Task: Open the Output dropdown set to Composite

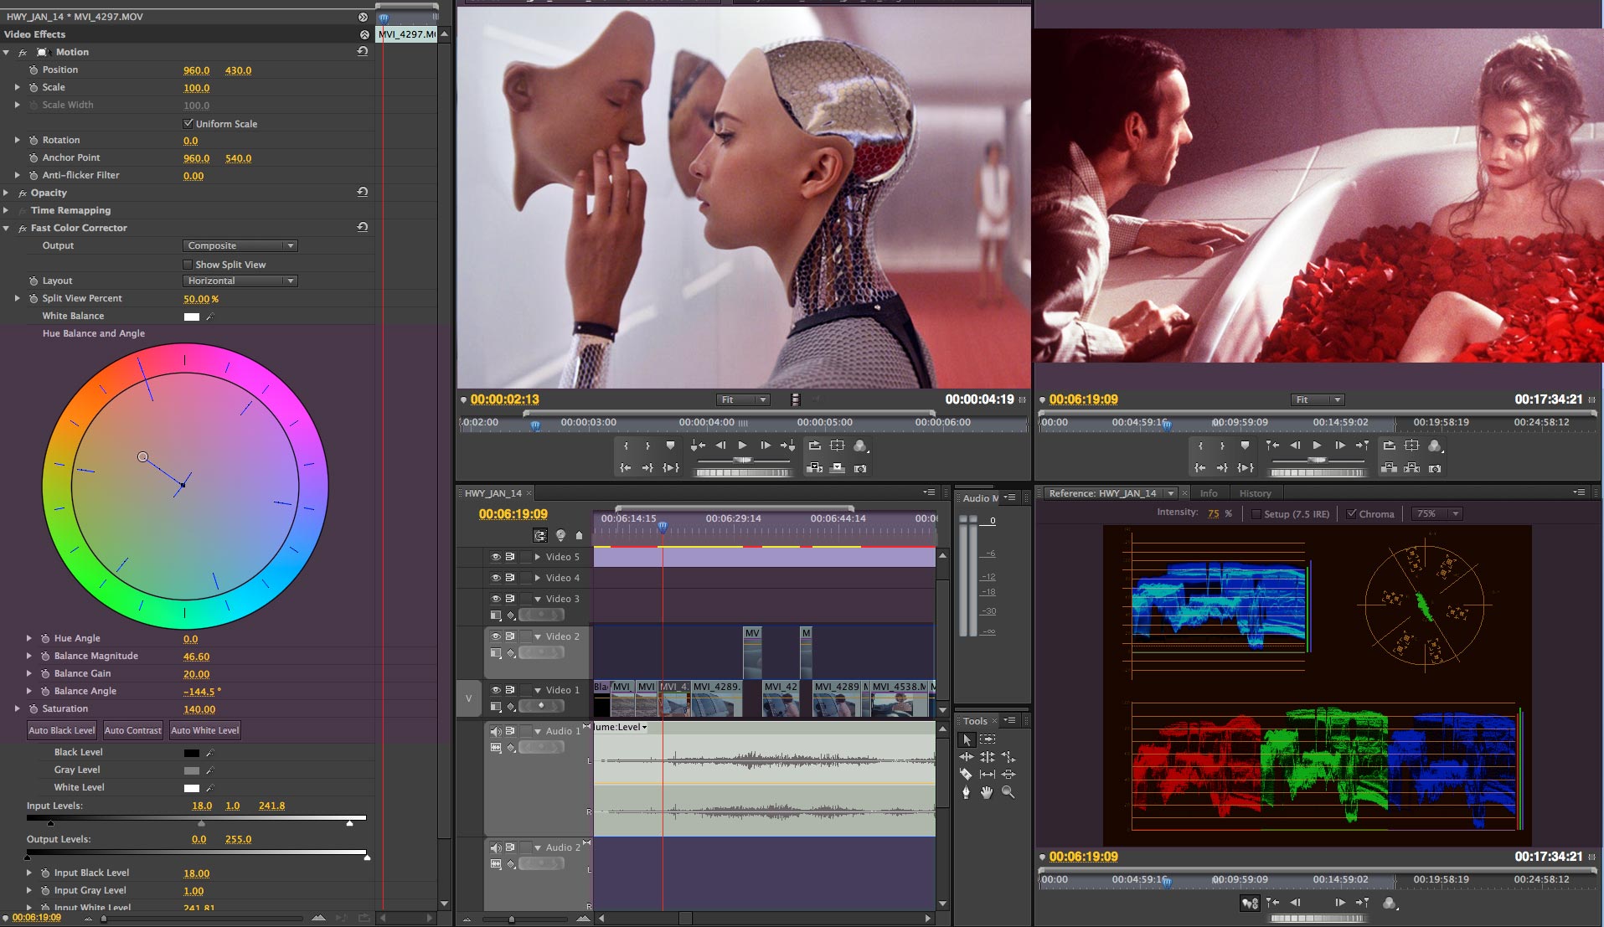Action: click(240, 246)
